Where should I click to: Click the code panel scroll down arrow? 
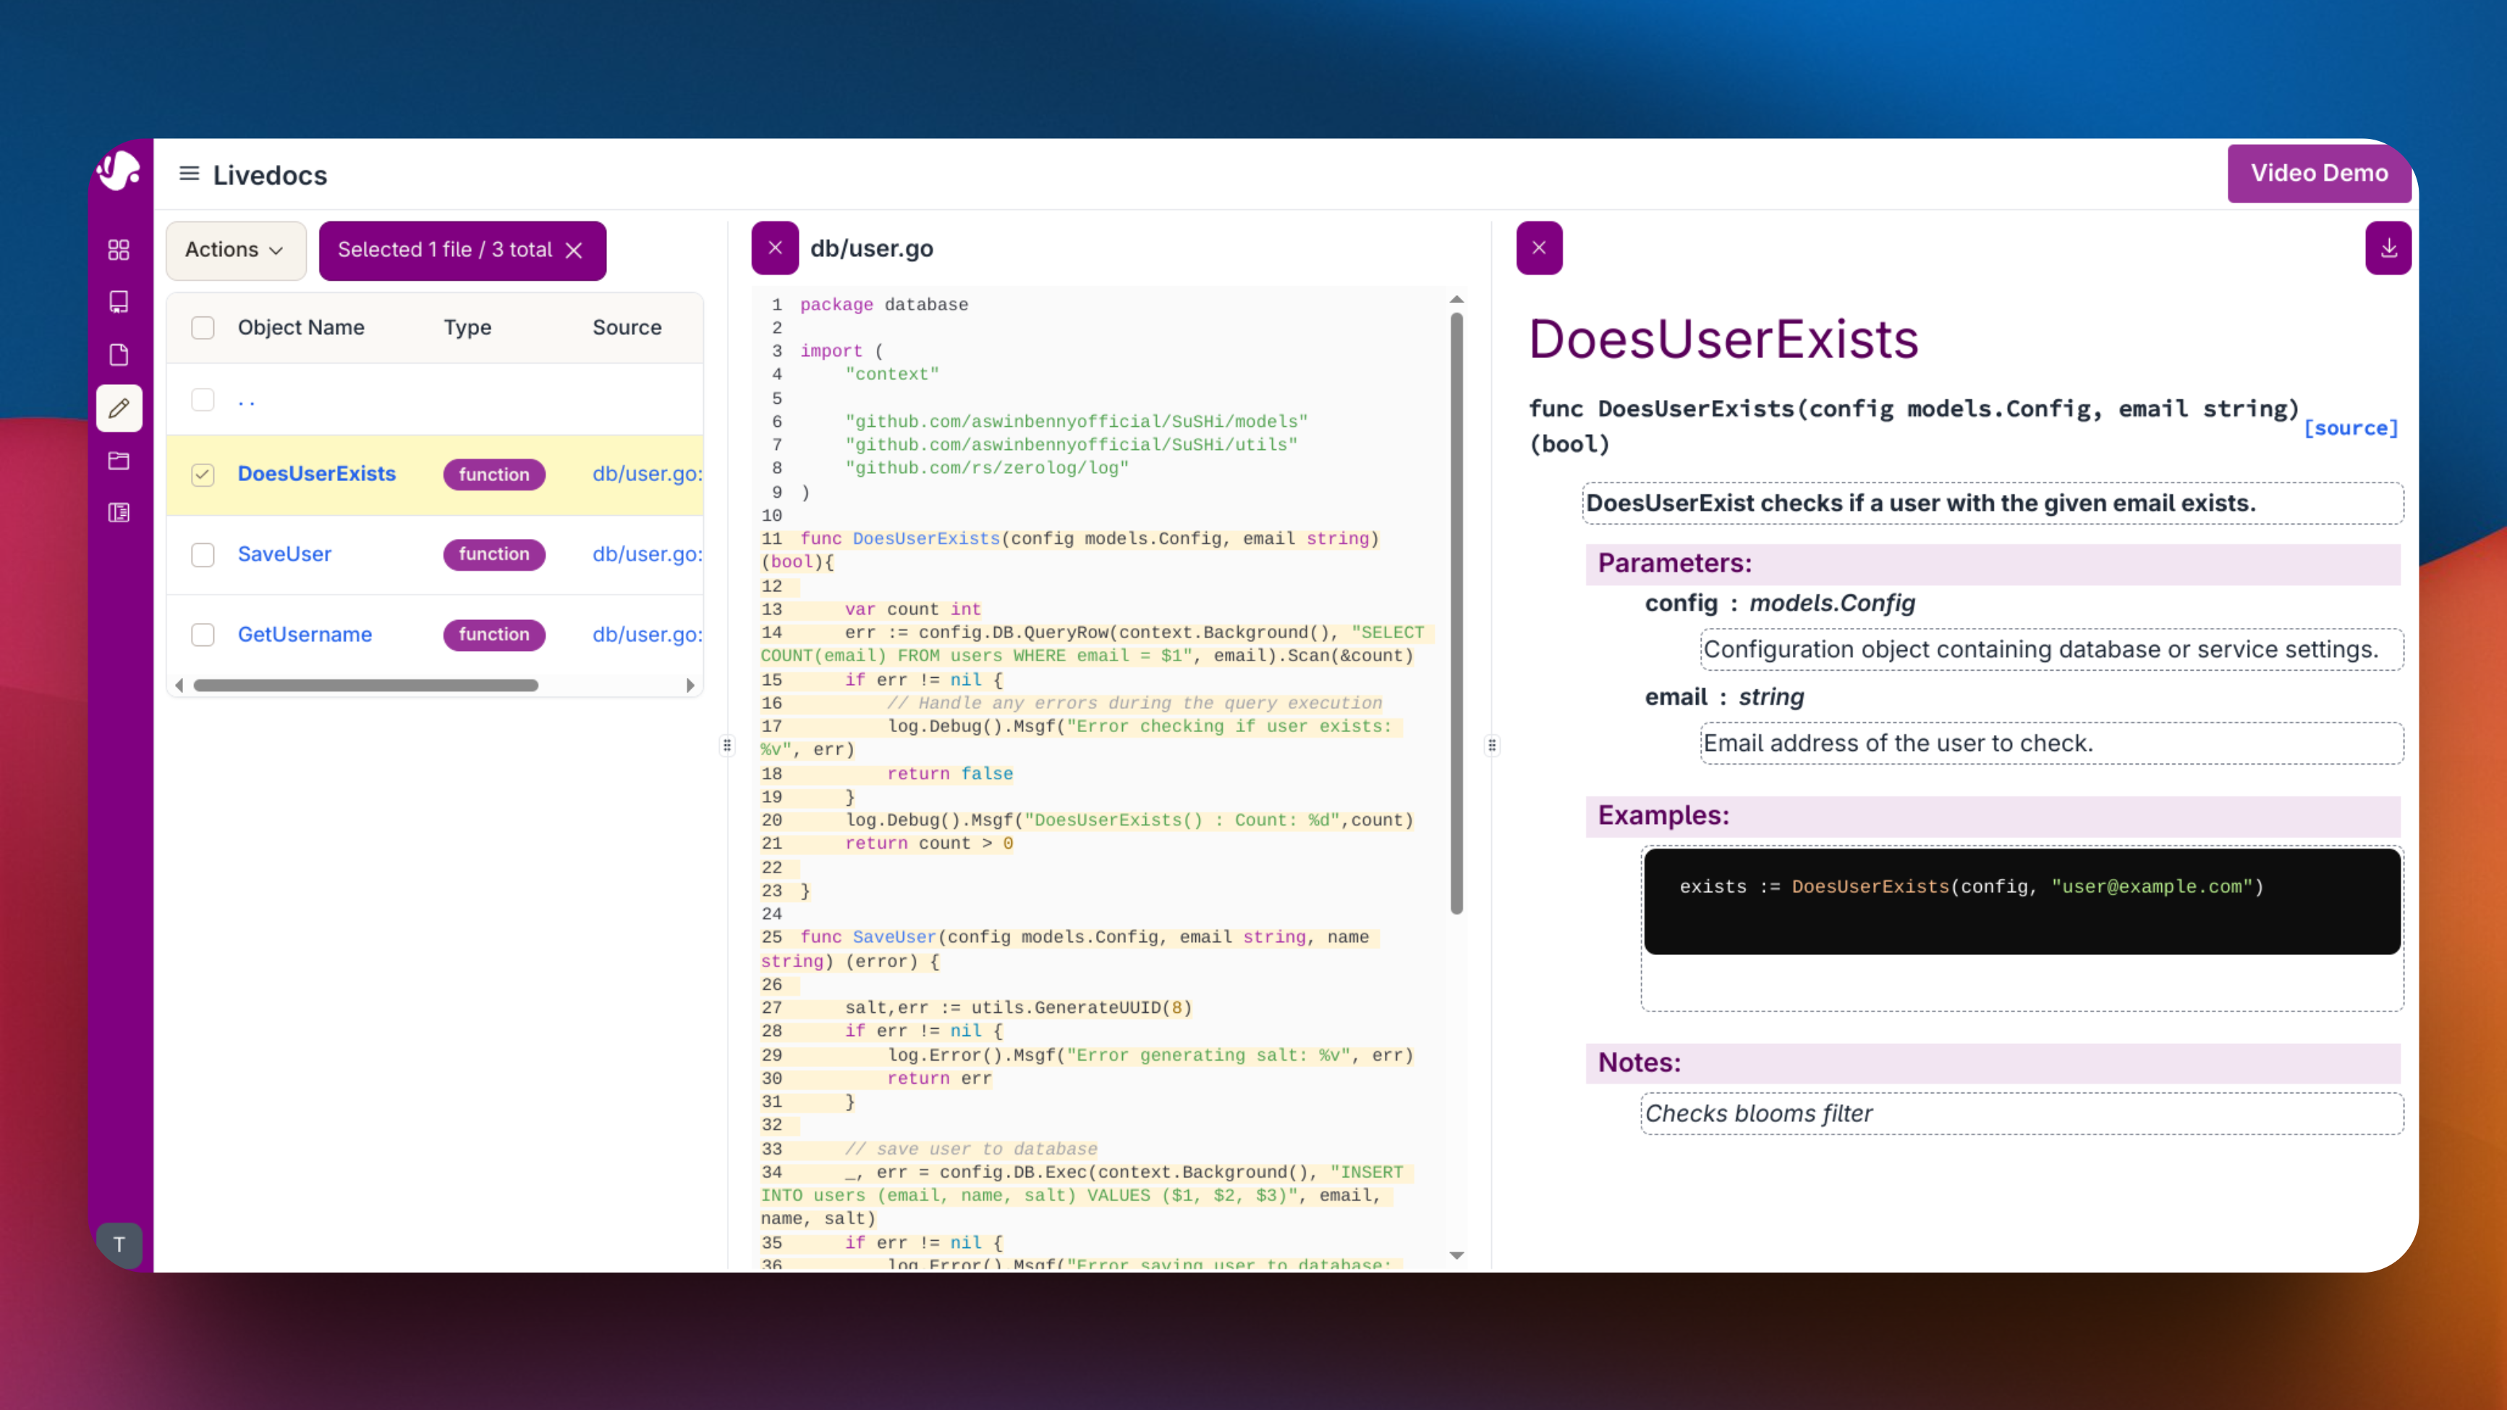pyautogui.click(x=1457, y=1255)
